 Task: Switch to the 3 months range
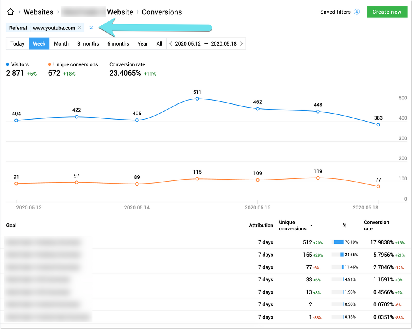coord(88,44)
